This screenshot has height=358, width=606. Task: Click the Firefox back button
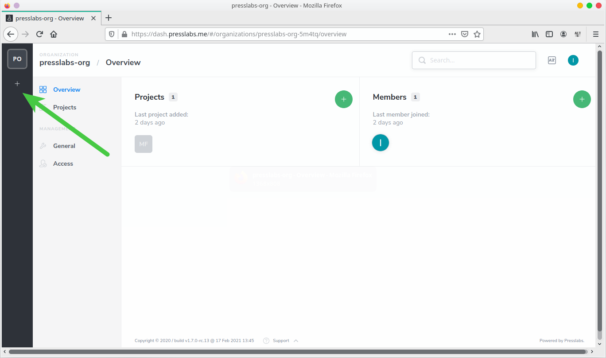point(11,34)
